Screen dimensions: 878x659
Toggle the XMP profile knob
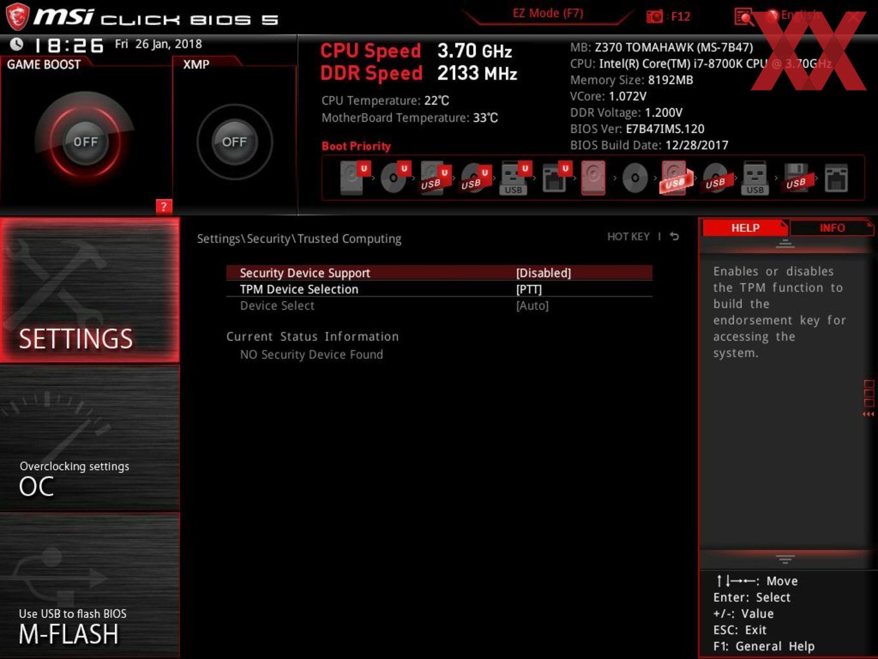234,141
